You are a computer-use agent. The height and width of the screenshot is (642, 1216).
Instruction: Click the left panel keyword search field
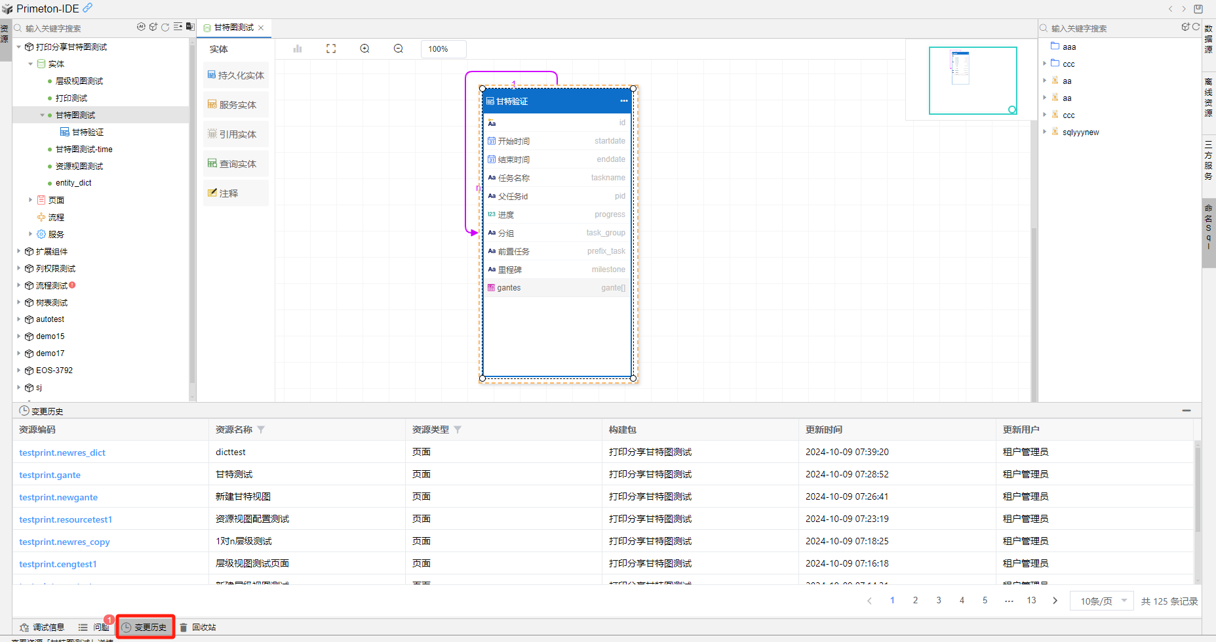click(x=79, y=28)
